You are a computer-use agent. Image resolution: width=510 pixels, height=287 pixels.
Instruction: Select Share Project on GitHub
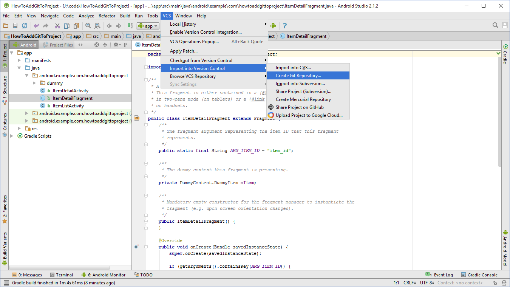[x=308, y=107]
